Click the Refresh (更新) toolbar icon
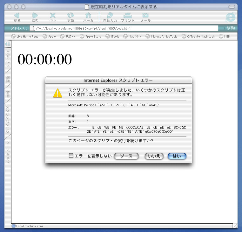242x232 pixels. pyautogui.click(x=71, y=15)
